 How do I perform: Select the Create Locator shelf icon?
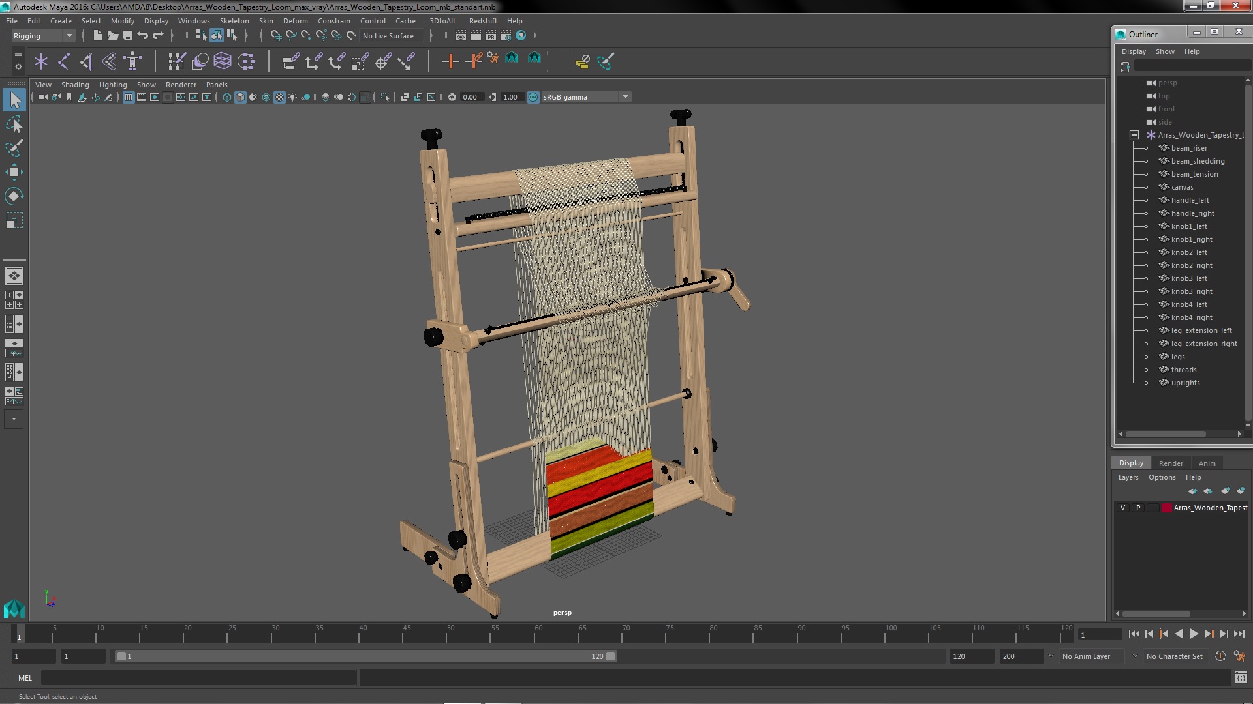coord(41,62)
